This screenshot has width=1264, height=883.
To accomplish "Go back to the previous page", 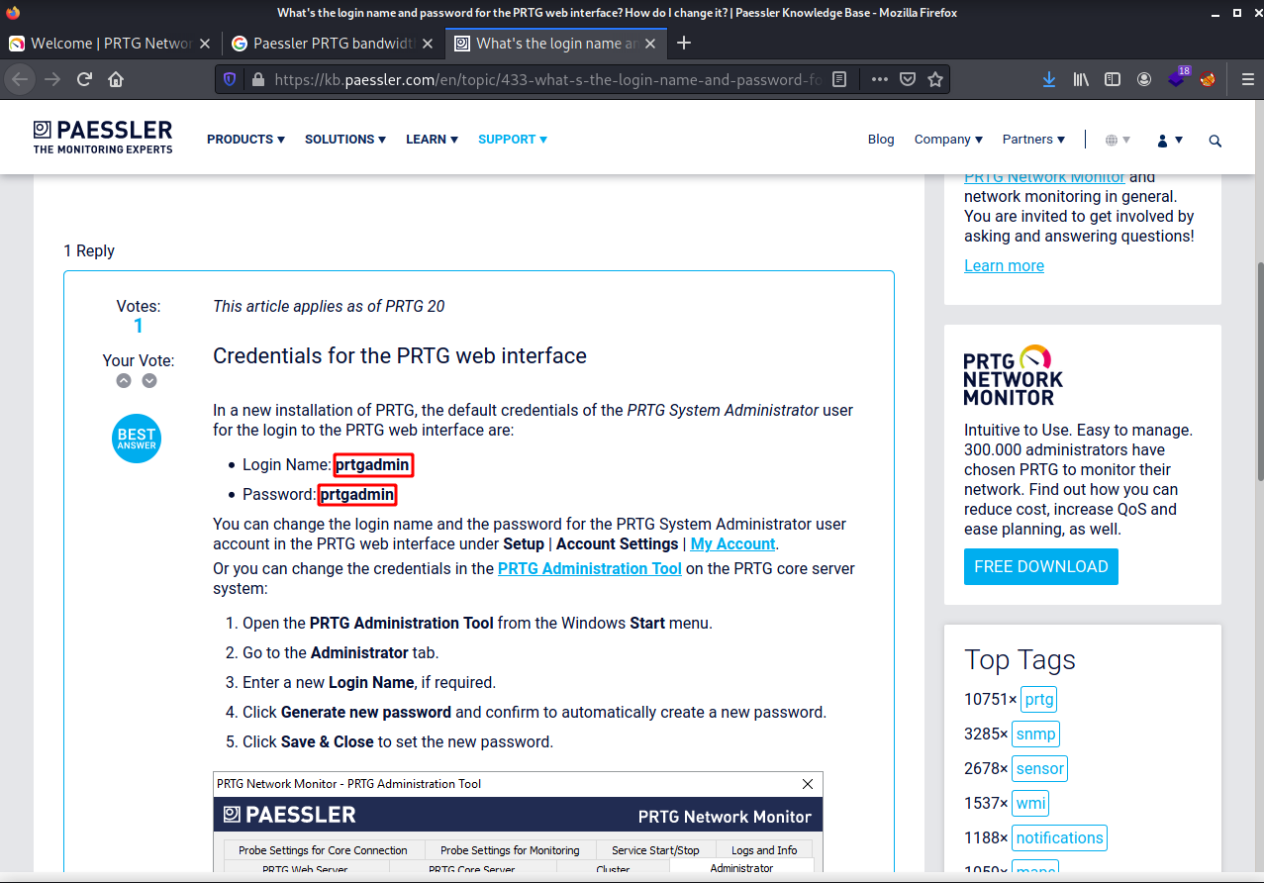I will [x=22, y=79].
